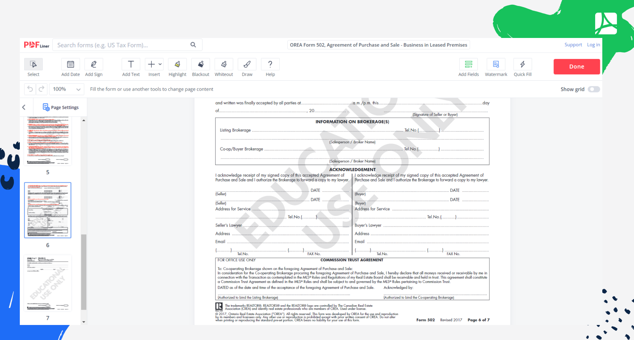Viewport: 634px width, 340px height.
Task: Select page 5 thumbnail
Action: click(48, 141)
